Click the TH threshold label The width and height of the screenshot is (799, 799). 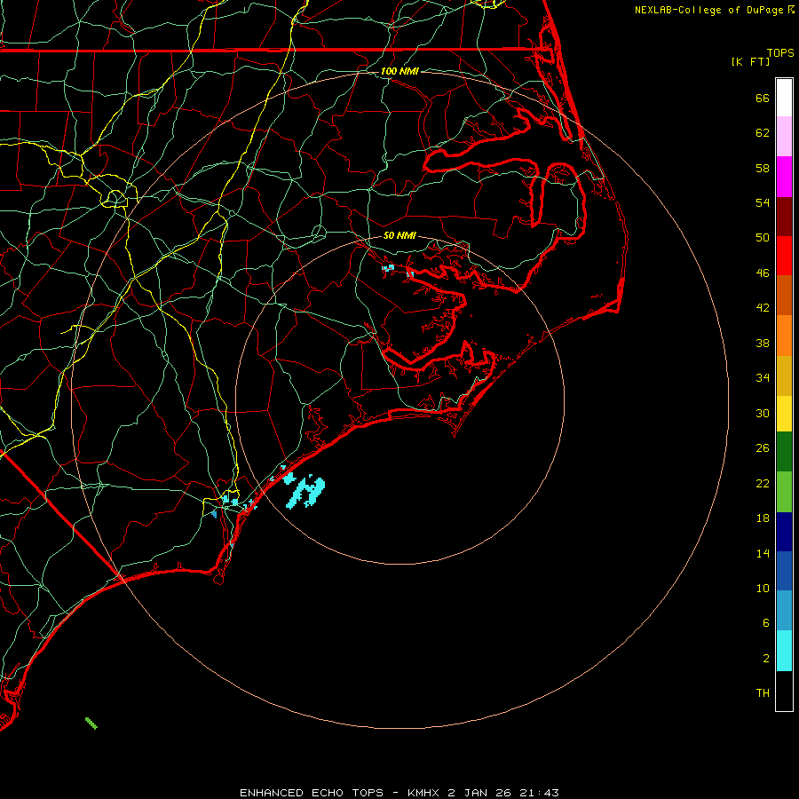point(763,693)
